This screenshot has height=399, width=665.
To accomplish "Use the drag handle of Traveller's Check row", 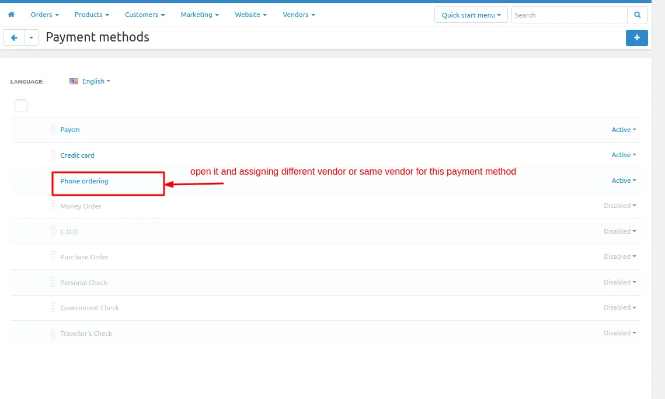I will coord(53,333).
